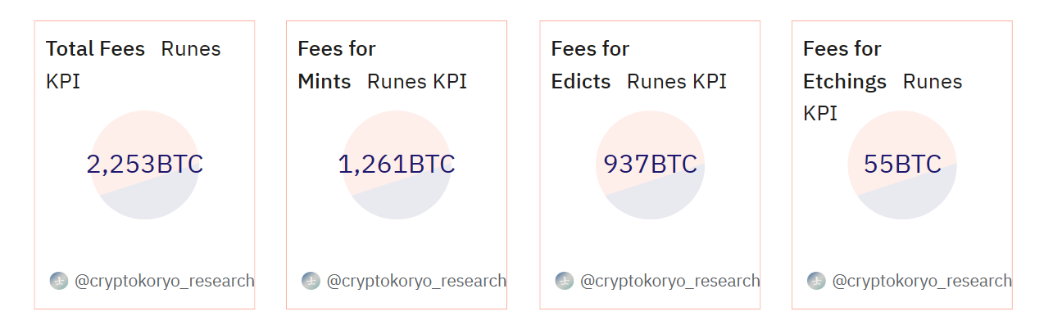Click the avatar icon in Fees for Edicts card
This screenshot has height=325, width=1053.
pyautogui.click(x=565, y=281)
